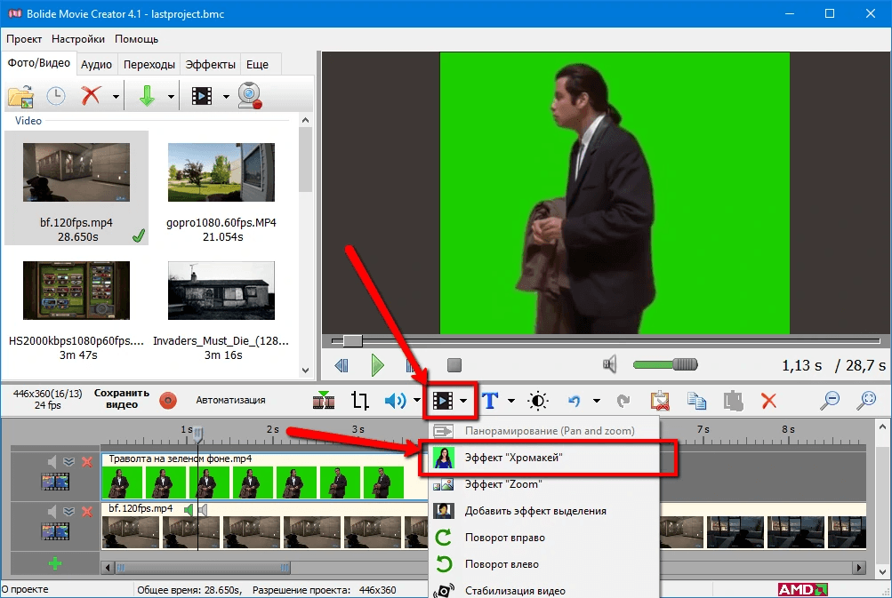Switch to the Переходы tab
The width and height of the screenshot is (892, 598).
pos(149,64)
